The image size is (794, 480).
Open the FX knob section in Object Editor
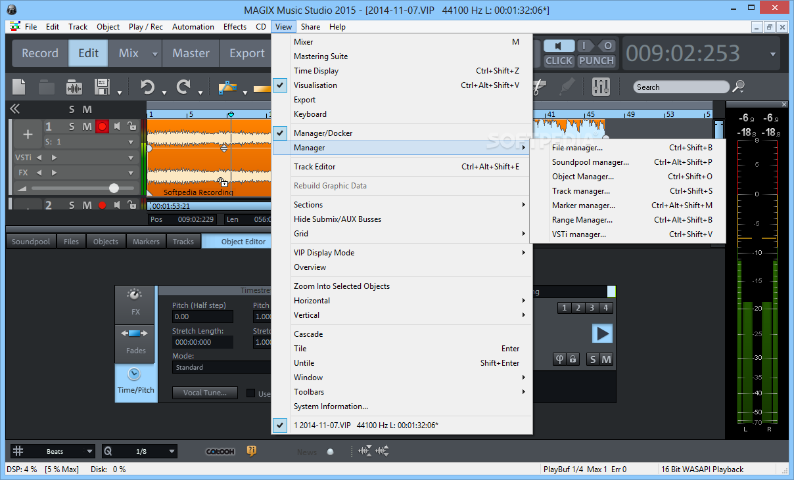point(135,304)
